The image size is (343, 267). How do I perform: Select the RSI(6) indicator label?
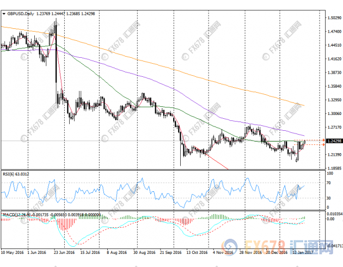pyautogui.click(x=8, y=175)
